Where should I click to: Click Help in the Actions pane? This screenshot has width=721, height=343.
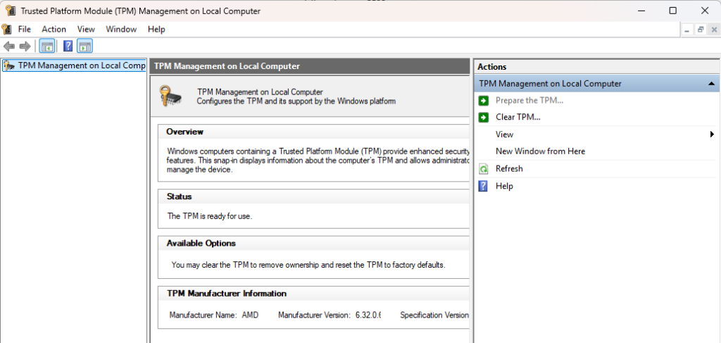click(504, 186)
